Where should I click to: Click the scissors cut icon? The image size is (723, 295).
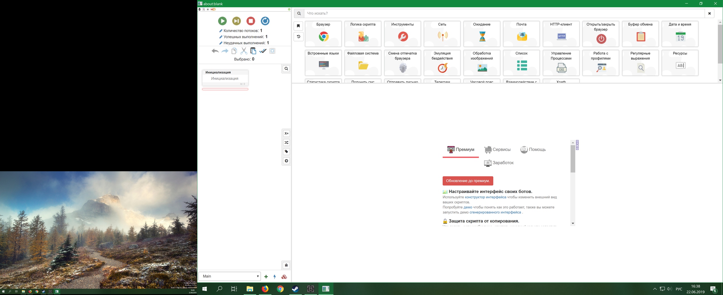coord(244,51)
